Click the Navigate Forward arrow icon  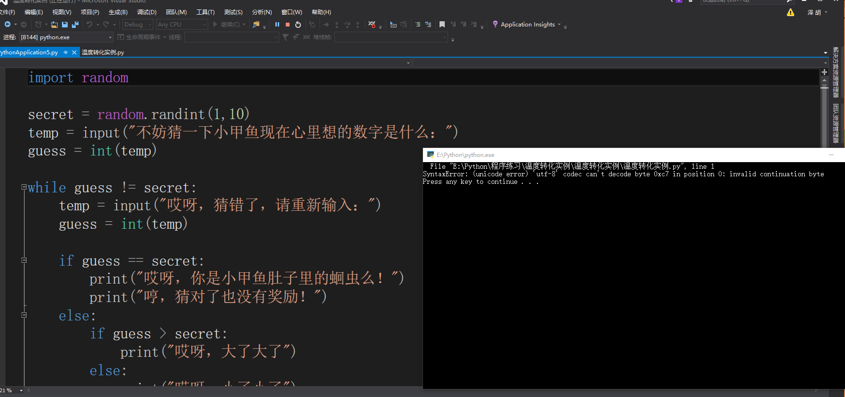coord(24,25)
